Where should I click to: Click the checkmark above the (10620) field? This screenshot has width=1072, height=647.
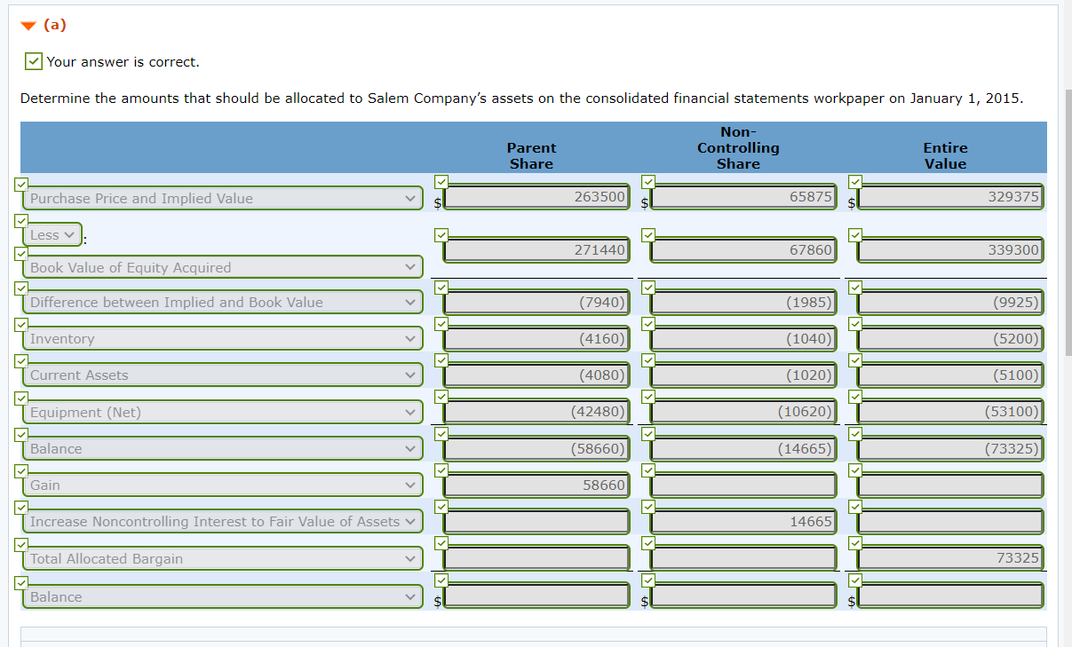point(647,397)
